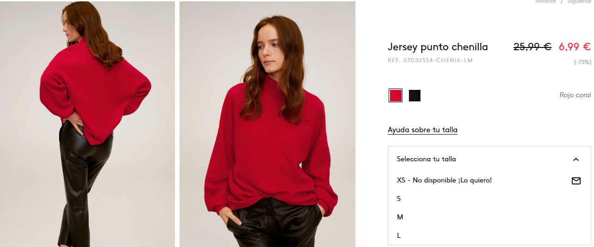Screen dimensions: 594x247
Task: Click the 'Rojo coral' color name label
Action: tap(575, 95)
